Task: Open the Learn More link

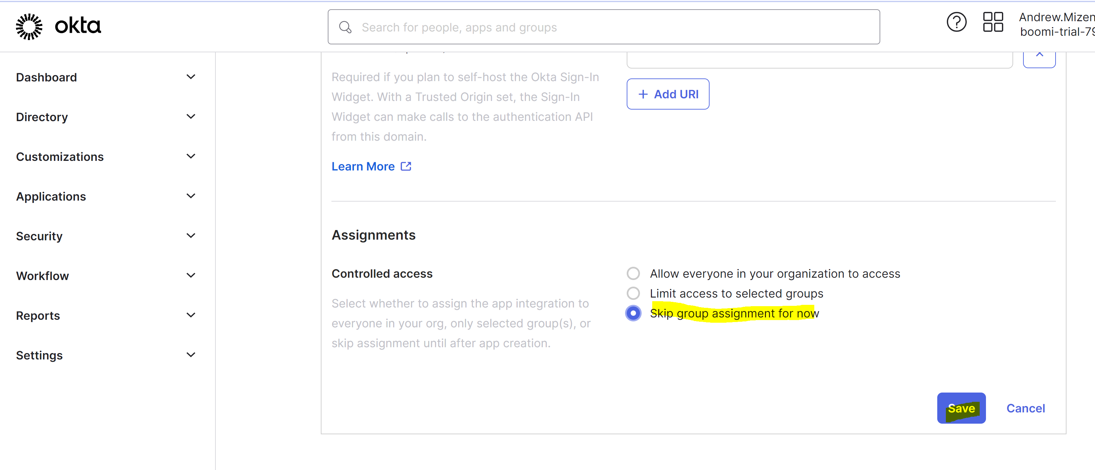Action: [x=362, y=166]
